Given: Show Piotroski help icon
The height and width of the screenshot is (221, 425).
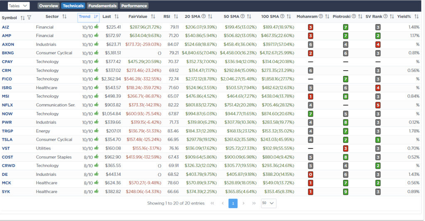Looking at the screenshot, I should coord(354,17).
